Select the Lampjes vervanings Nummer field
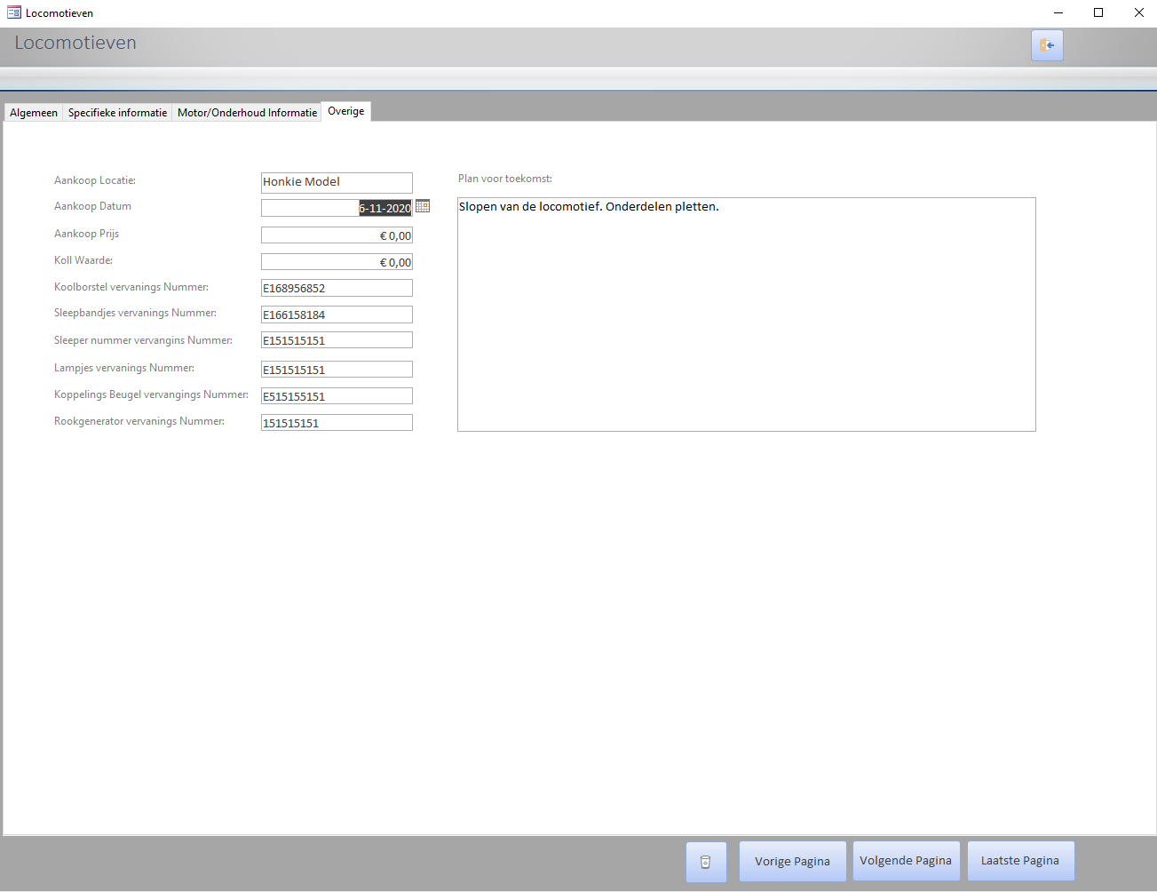This screenshot has width=1157, height=892. [x=337, y=370]
